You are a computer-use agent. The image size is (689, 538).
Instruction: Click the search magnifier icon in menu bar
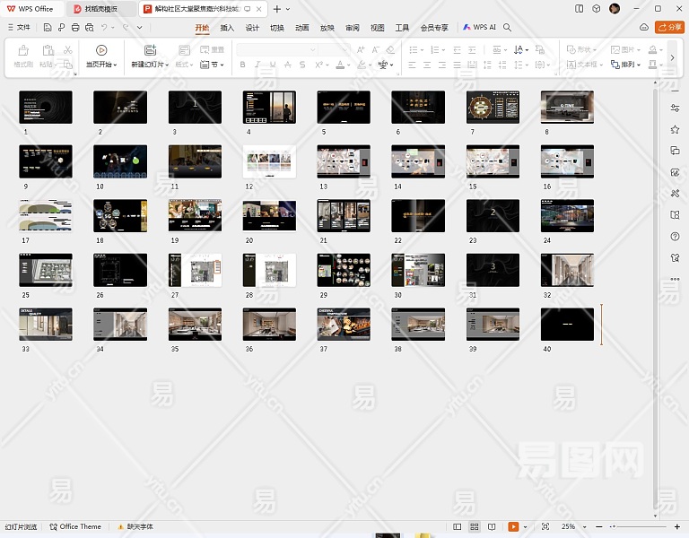click(x=508, y=28)
